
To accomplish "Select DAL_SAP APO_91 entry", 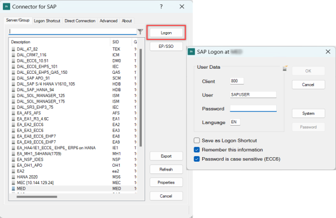I will click(74, 78).
